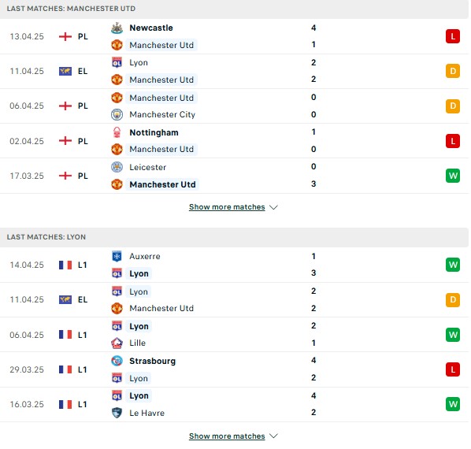Open Strasbourg team name link
Image resolution: width=471 pixels, height=449 pixels.
click(152, 361)
